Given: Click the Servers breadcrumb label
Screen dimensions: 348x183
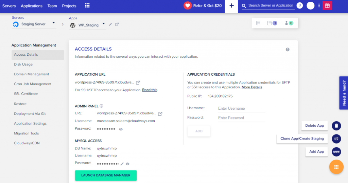Looking at the screenshot, I should tap(18, 18).
